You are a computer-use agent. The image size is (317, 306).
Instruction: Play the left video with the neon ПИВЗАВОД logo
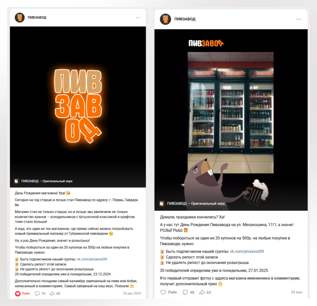coord(78,107)
